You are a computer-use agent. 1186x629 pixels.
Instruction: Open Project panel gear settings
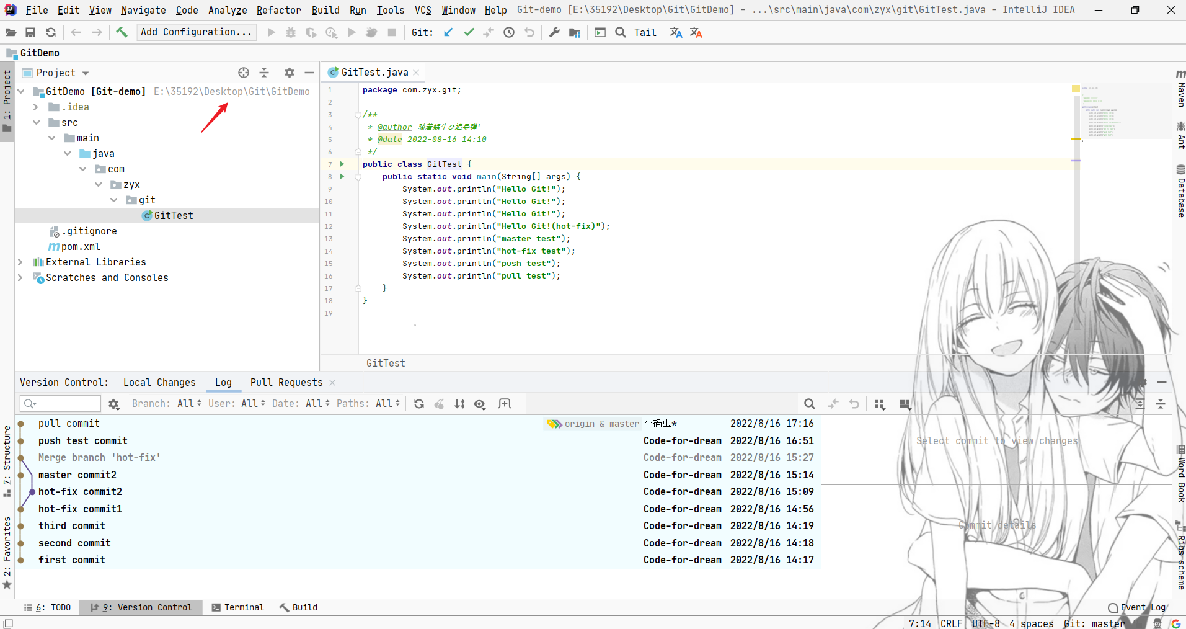coord(290,73)
